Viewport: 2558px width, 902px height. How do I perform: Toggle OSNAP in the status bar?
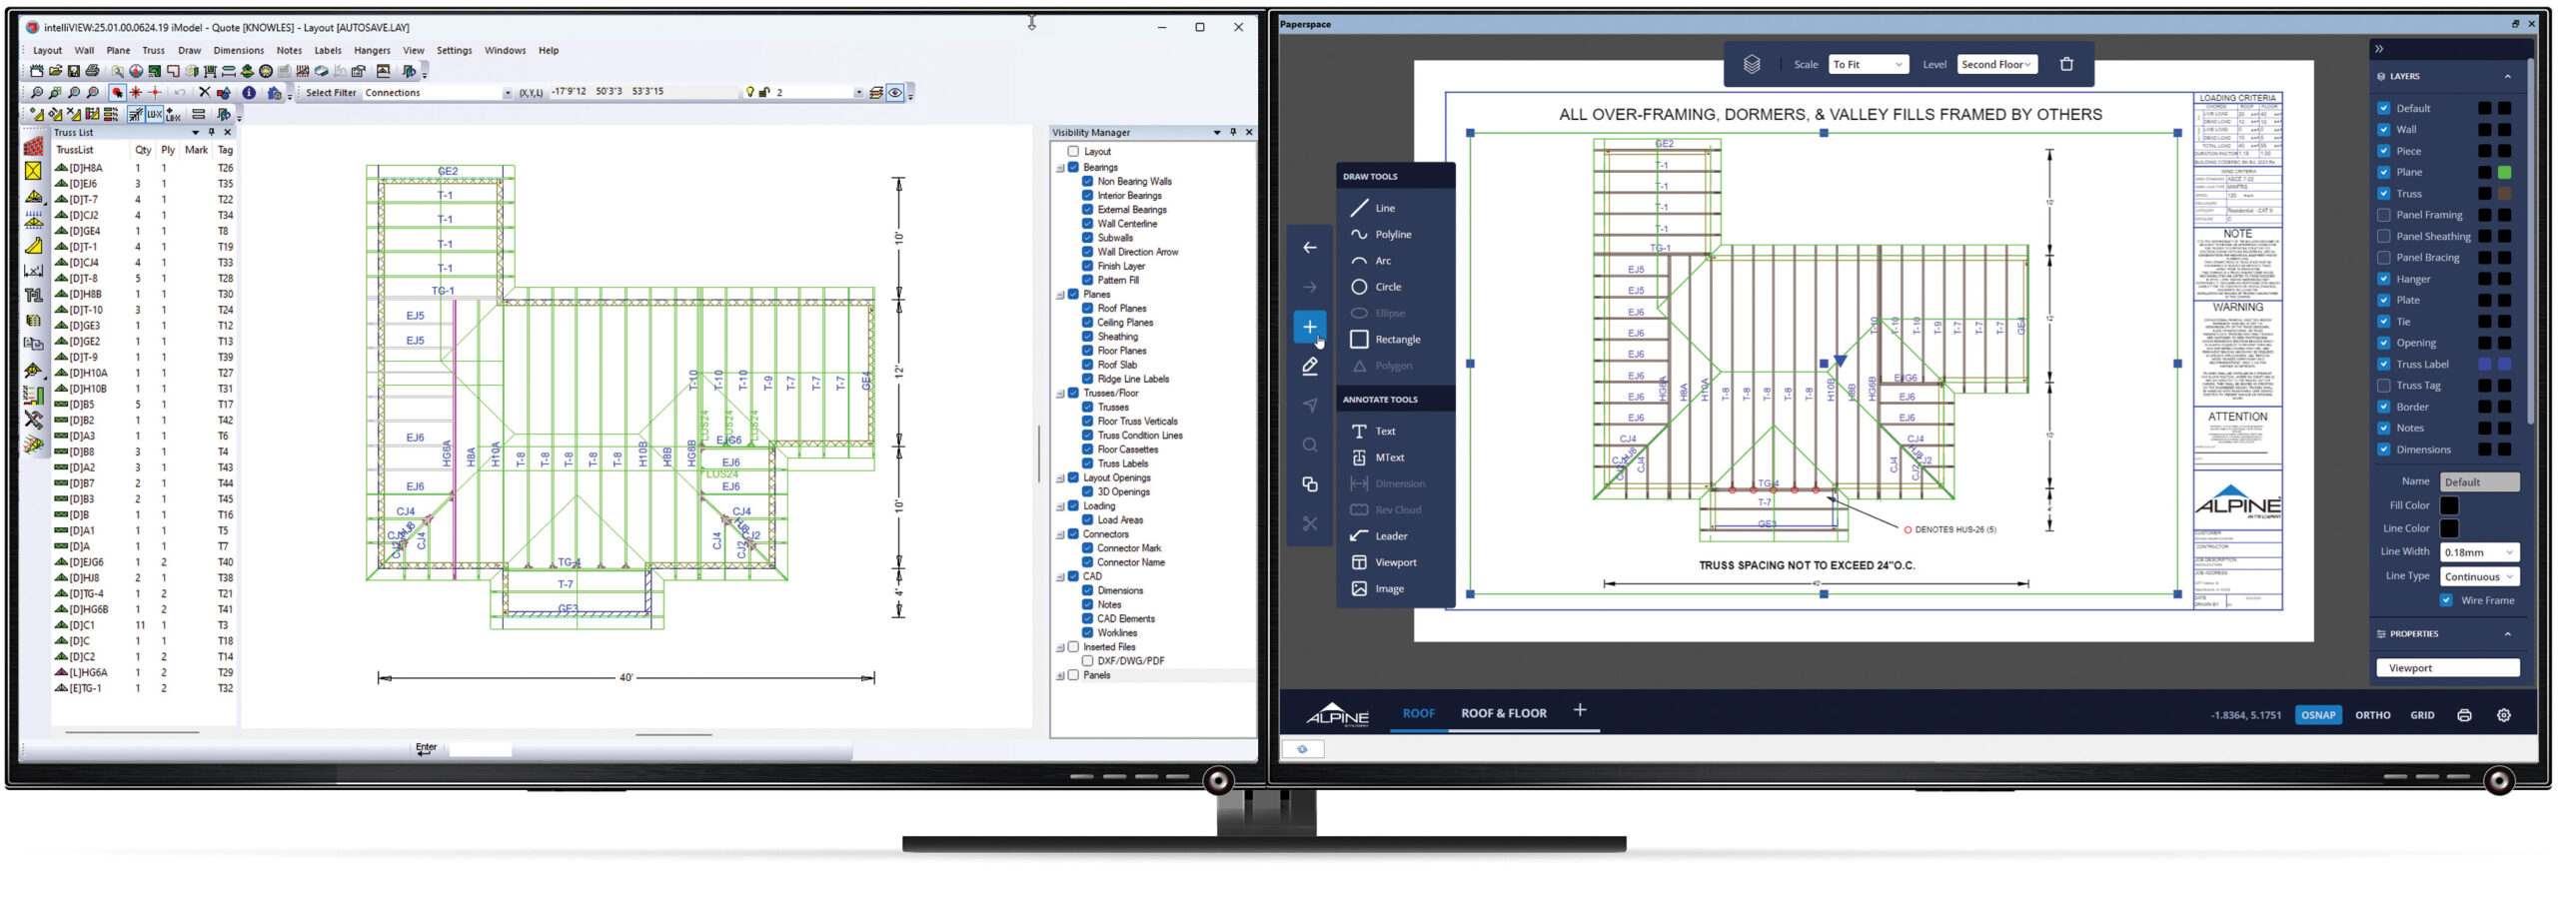coord(2317,714)
